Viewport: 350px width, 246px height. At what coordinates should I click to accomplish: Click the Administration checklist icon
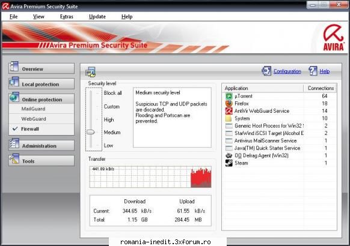click(x=14, y=143)
